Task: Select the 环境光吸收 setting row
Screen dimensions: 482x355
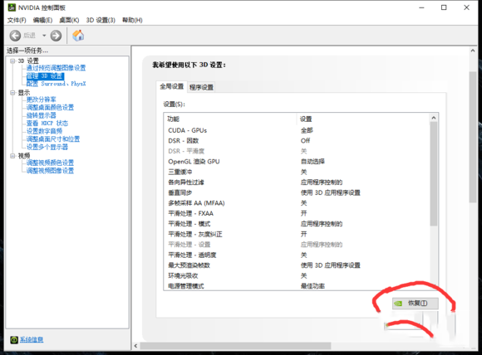Action: coord(297,275)
